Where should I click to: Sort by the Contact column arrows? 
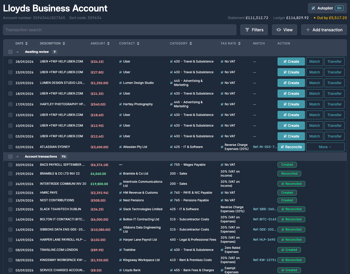pyautogui.click(x=138, y=43)
